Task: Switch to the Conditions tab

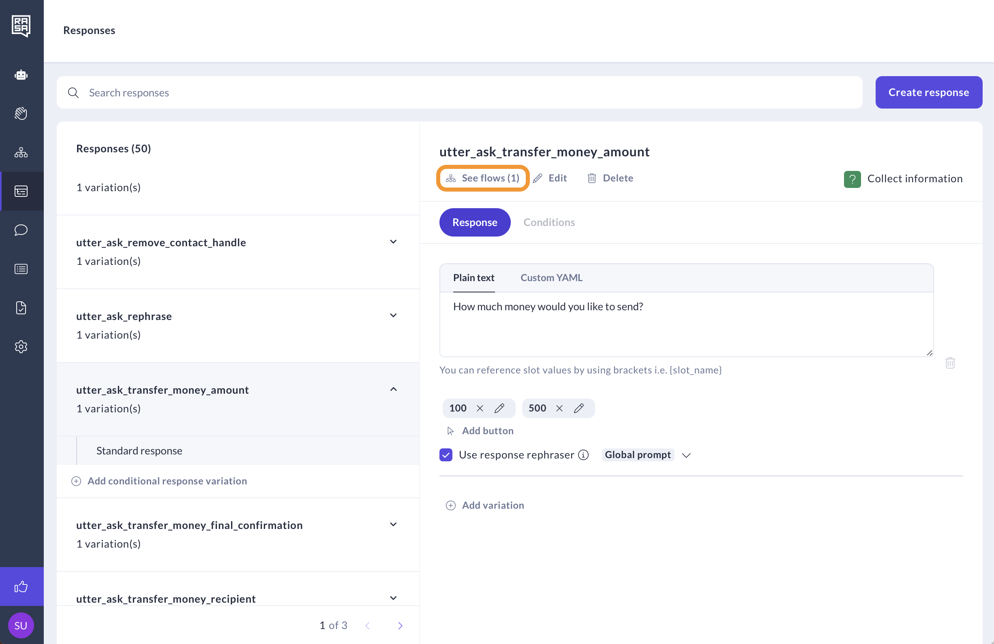Action: (549, 222)
